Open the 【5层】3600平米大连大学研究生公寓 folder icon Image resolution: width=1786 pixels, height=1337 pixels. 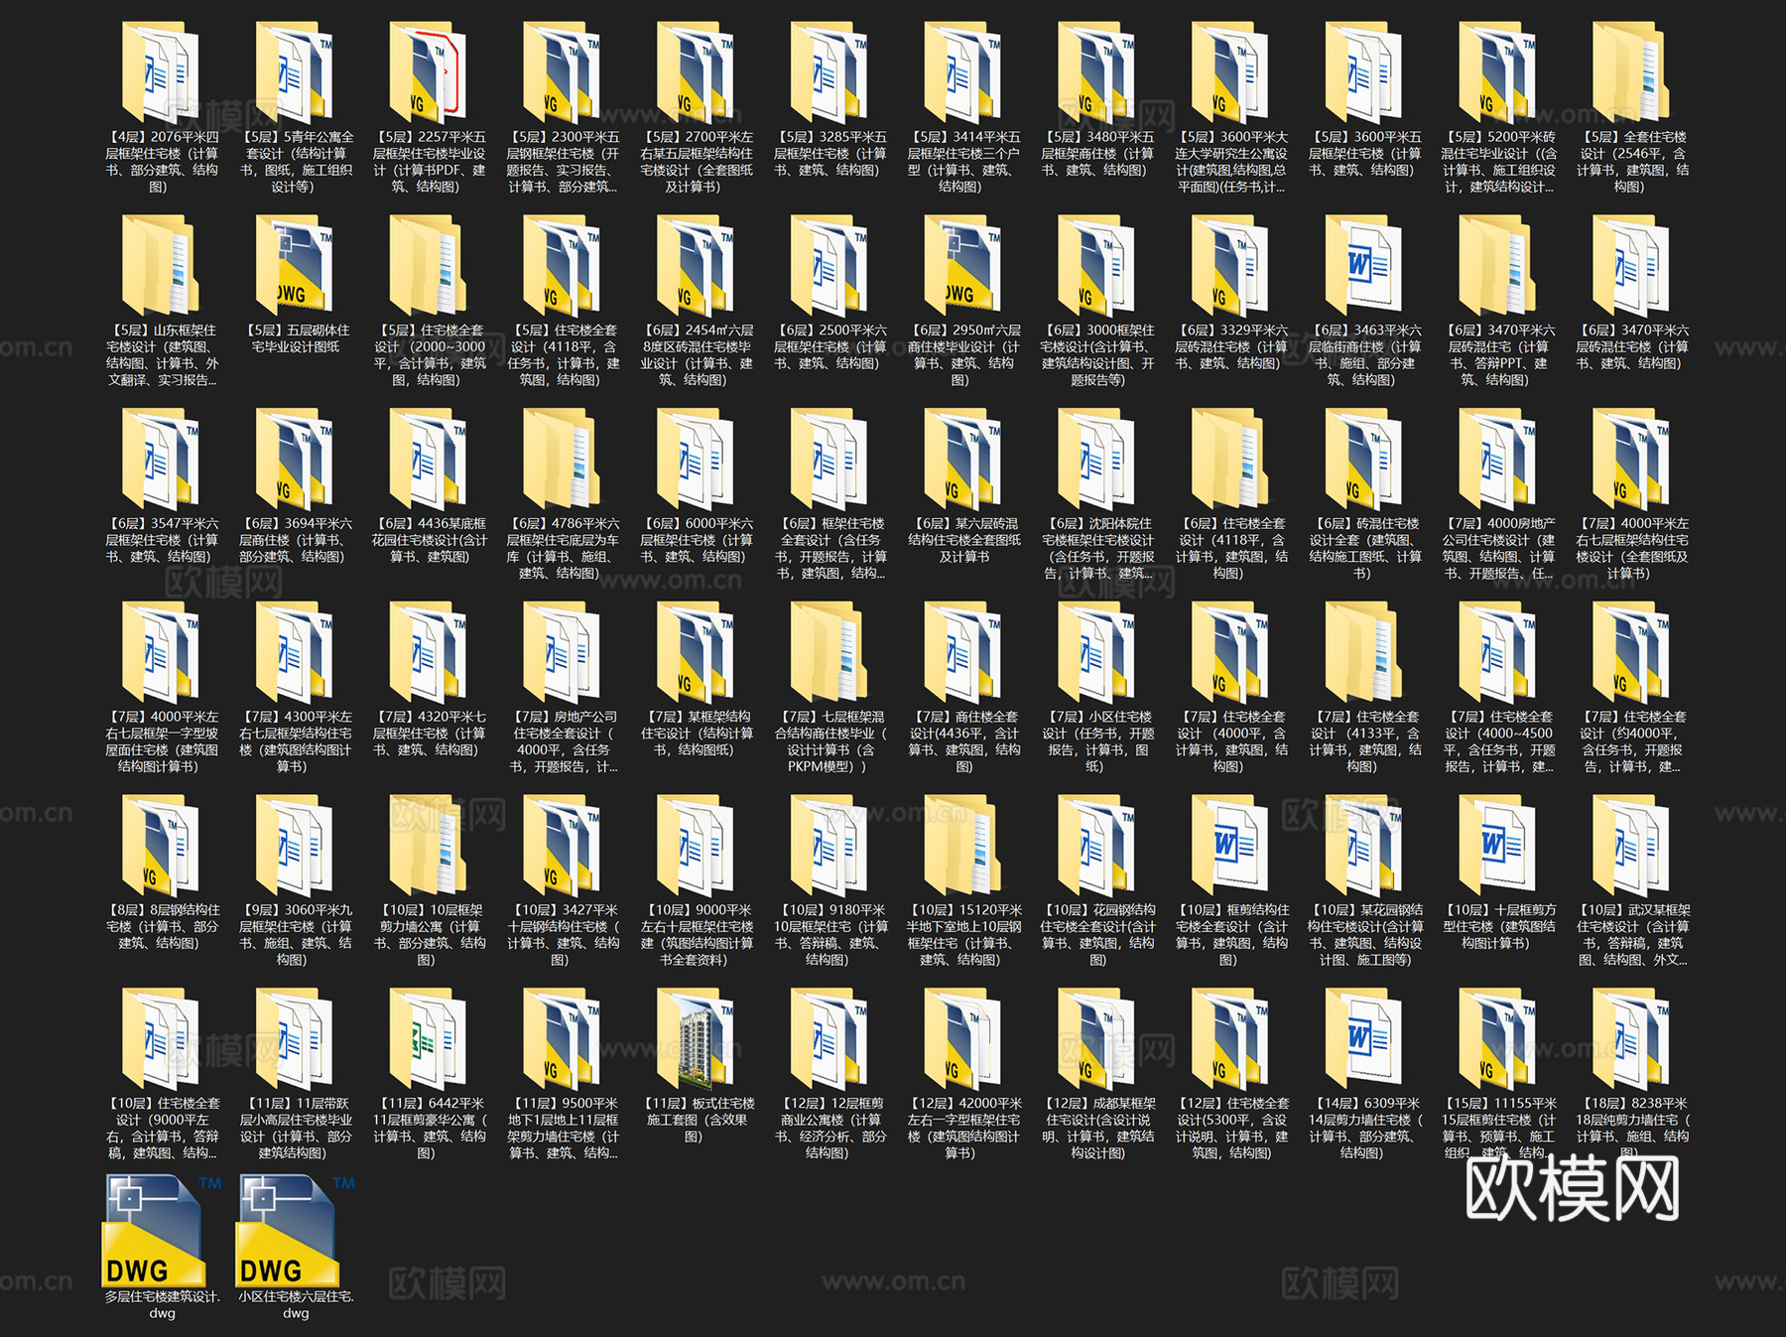(x=1231, y=74)
